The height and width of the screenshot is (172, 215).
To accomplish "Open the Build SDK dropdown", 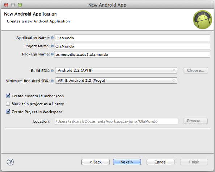I will (116, 70).
